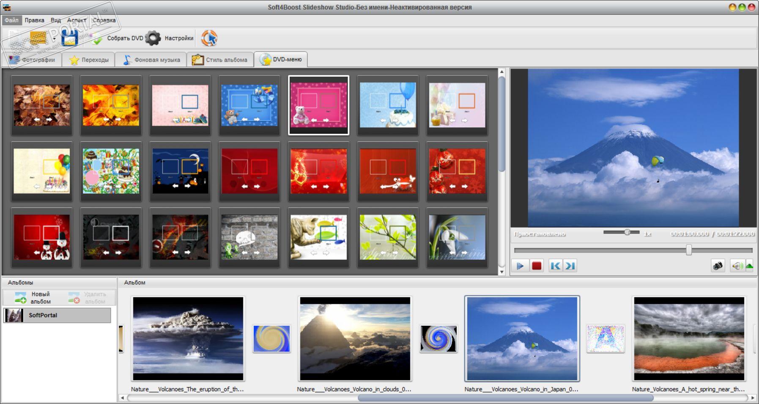The height and width of the screenshot is (404, 759).
Task: Pick the pale pink baby sneakers menu
Action: tap(180, 105)
